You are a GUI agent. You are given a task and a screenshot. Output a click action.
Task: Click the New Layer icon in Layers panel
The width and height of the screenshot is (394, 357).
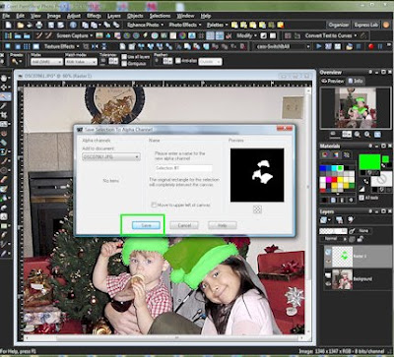point(324,220)
